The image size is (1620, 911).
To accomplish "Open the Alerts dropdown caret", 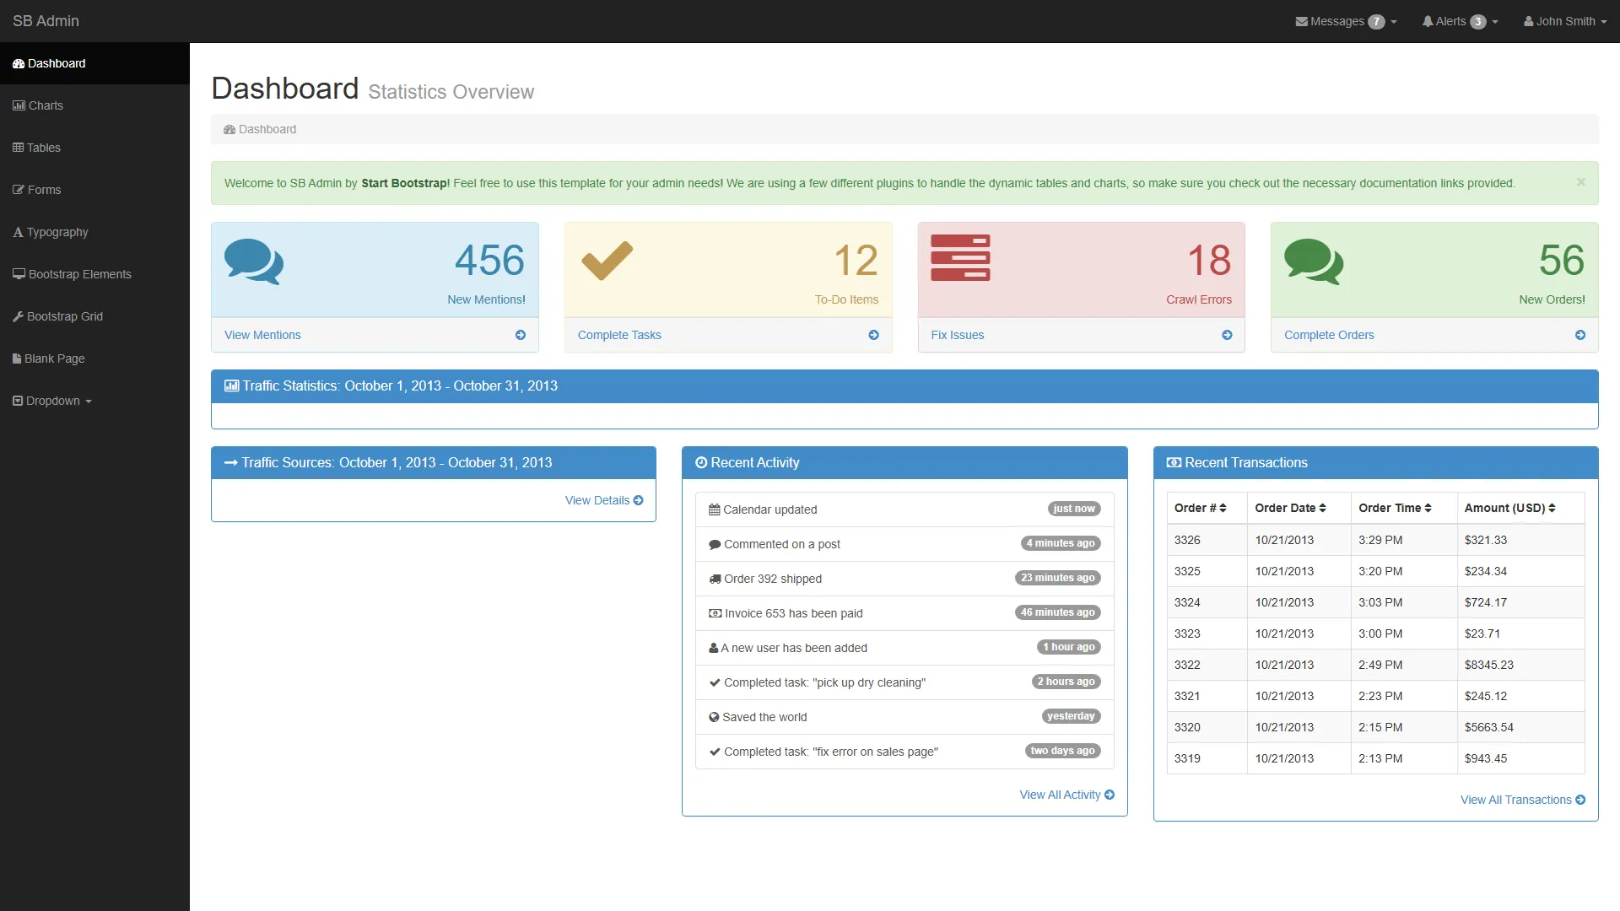I will click(1495, 22).
